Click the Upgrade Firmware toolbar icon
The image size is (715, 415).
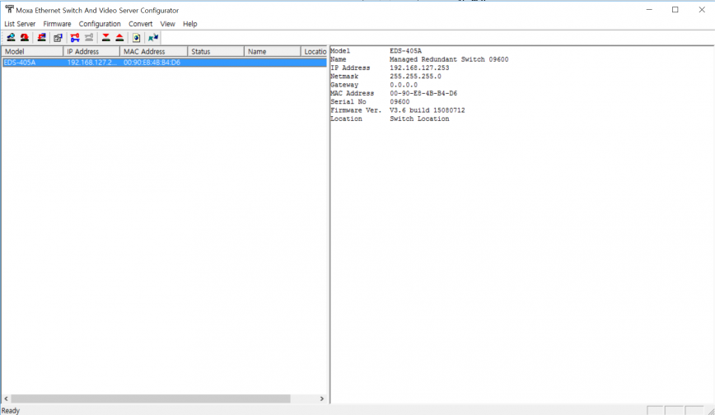41,37
